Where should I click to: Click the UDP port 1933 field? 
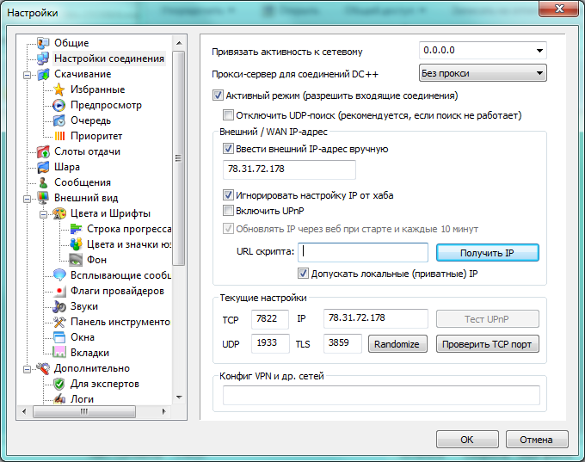click(270, 343)
